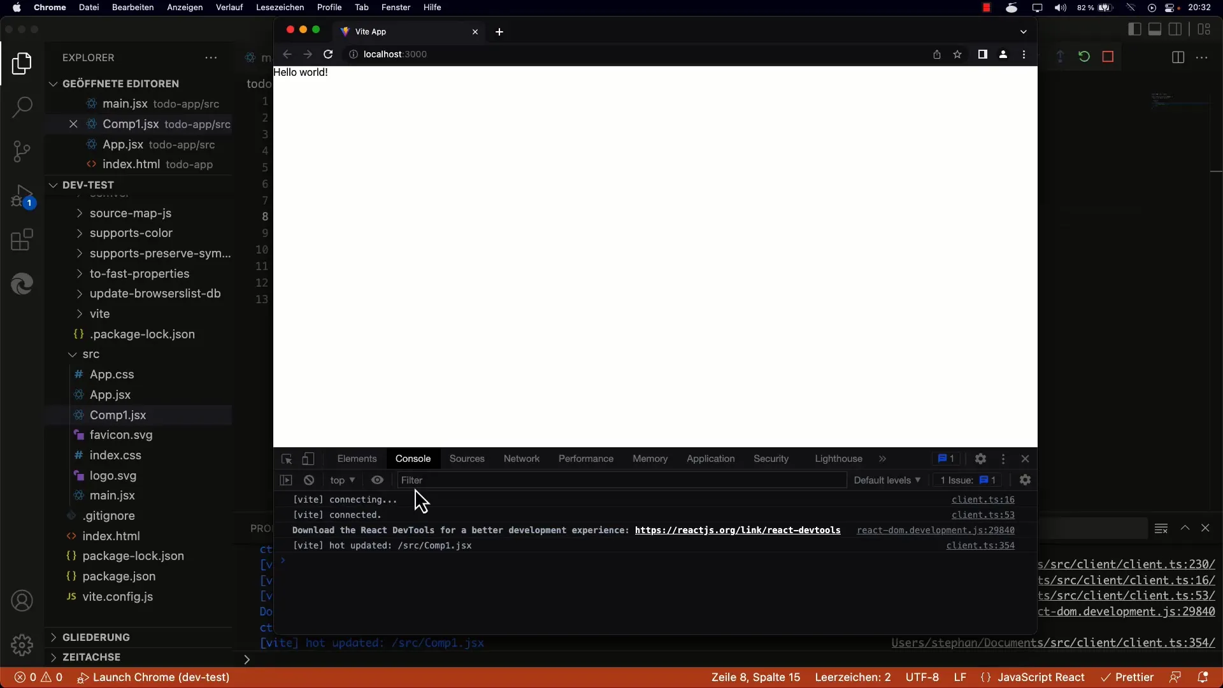This screenshot has height=688, width=1223.
Task: Select App.jsx file in src folder
Action: tap(110, 395)
